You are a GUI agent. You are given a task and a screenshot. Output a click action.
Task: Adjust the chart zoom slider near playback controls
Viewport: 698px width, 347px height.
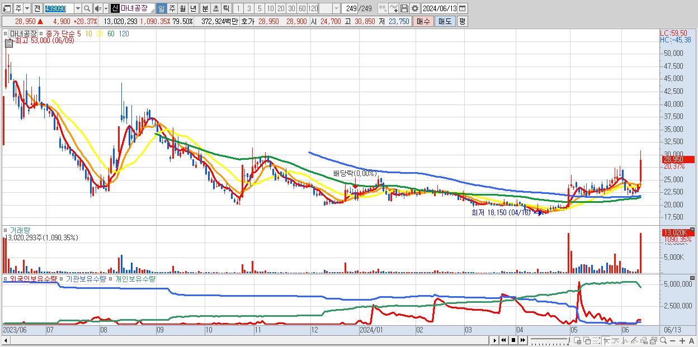[x=550, y=340]
